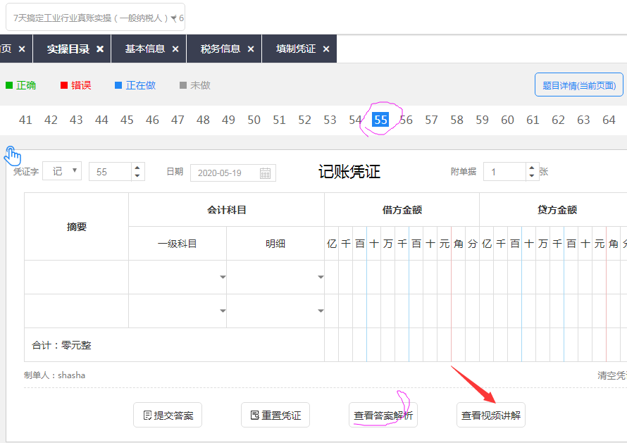Expand first row 一级科目 dropdown

pos(223,277)
